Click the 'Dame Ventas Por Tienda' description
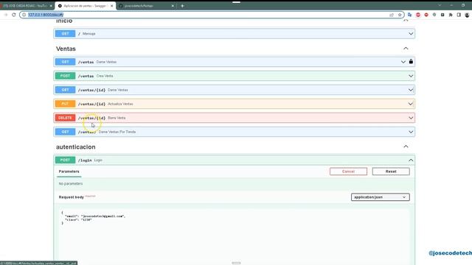Viewport: 472px width, 265px height. coord(117,132)
